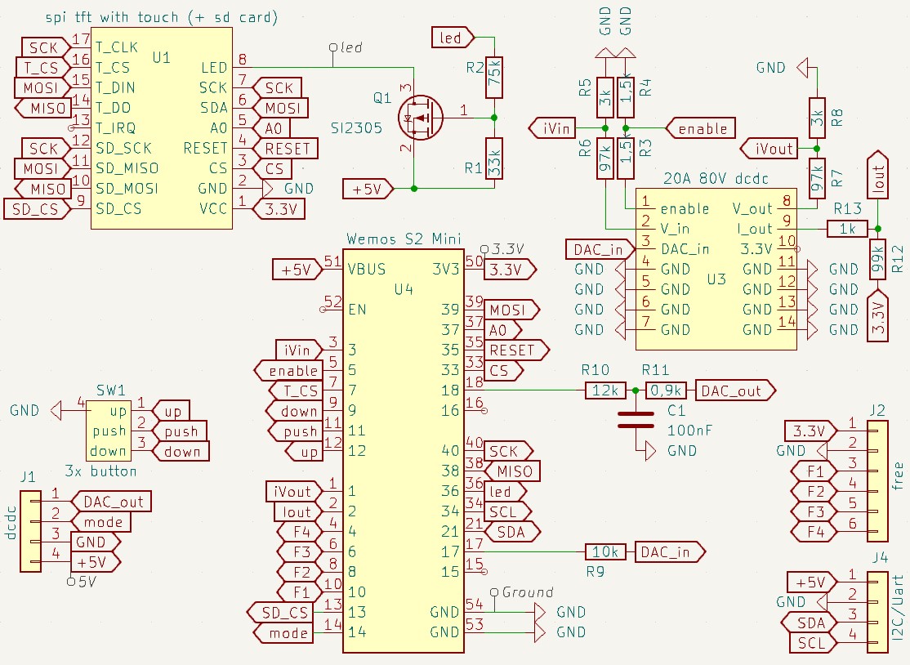Click iVout label on U4 pin 1
The height and width of the screenshot is (665, 910).
294,492
